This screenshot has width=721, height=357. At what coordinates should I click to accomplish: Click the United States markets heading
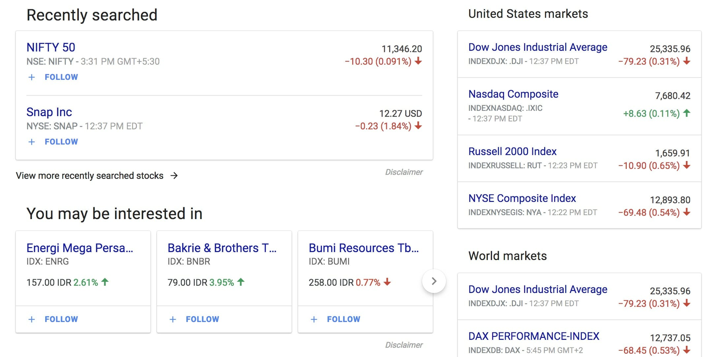tap(528, 14)
